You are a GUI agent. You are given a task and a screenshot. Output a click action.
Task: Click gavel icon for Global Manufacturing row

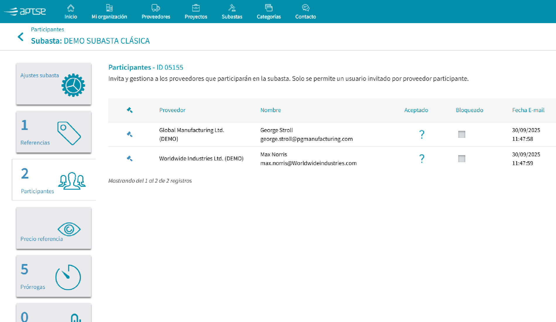pos(130,134)
